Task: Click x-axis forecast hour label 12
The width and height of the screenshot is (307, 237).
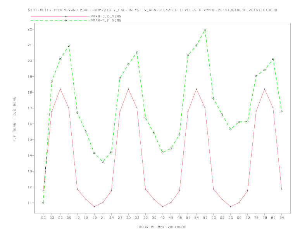Action: (x=78, y=218)
